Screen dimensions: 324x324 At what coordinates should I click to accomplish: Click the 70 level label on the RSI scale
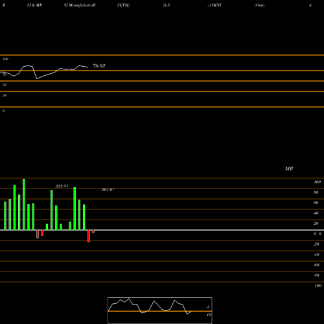5,75
